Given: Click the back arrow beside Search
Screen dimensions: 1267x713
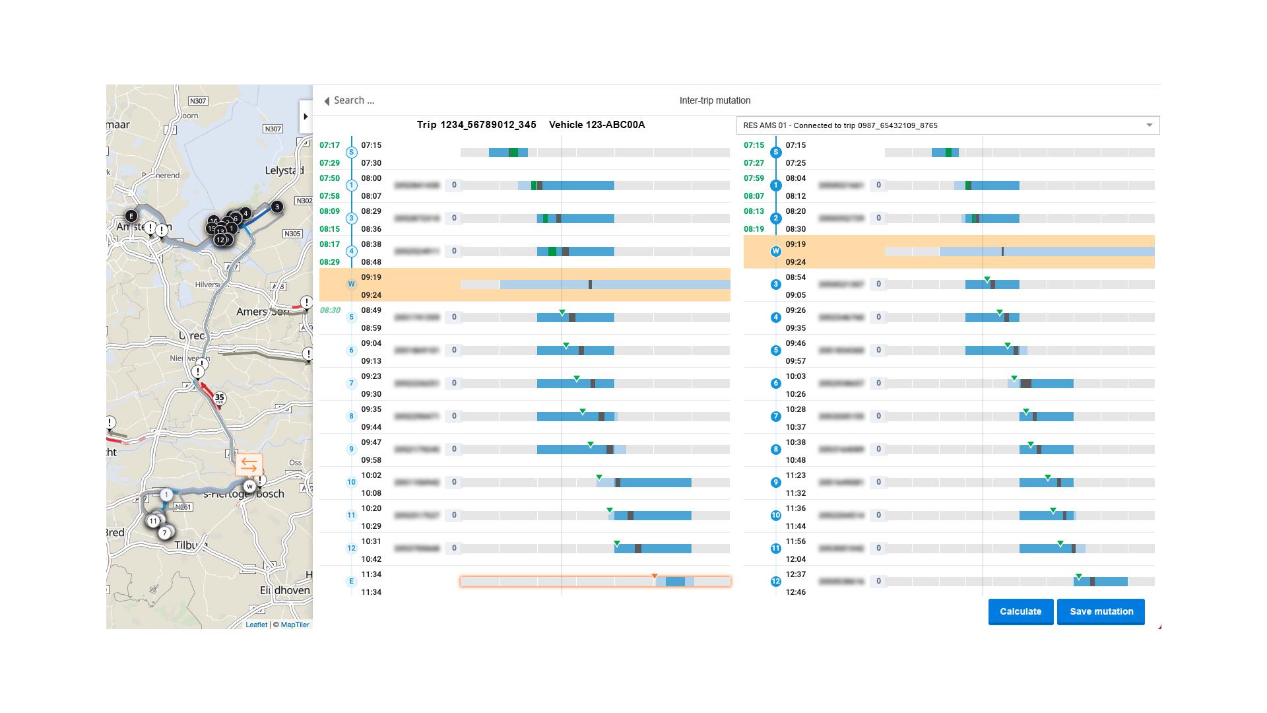Looking at the screenshot, I should click(327, 101).
